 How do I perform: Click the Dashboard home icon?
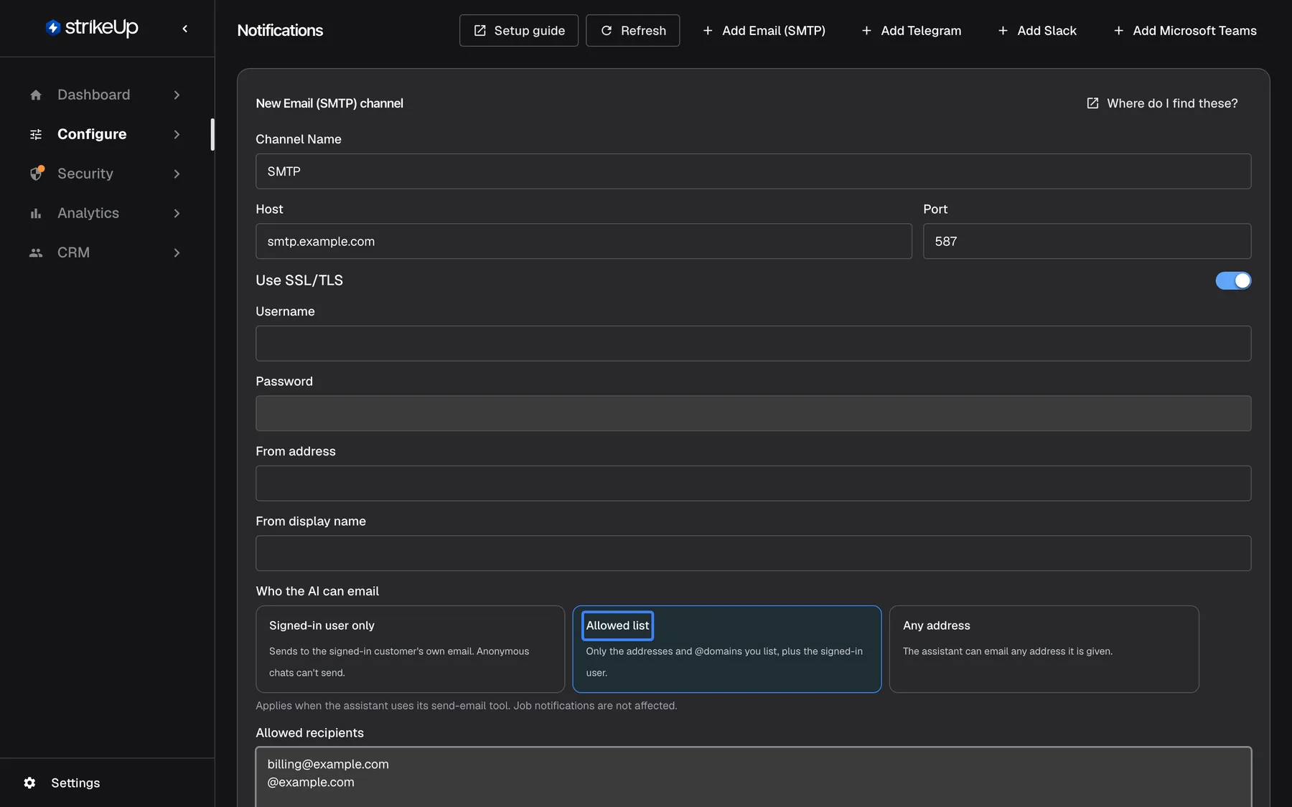click(36, 95)
